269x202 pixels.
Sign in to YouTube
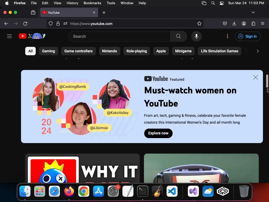tap(248, 36)
